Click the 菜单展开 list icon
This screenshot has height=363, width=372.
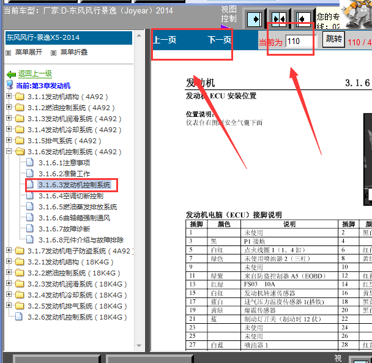click(x=9, y=53)
